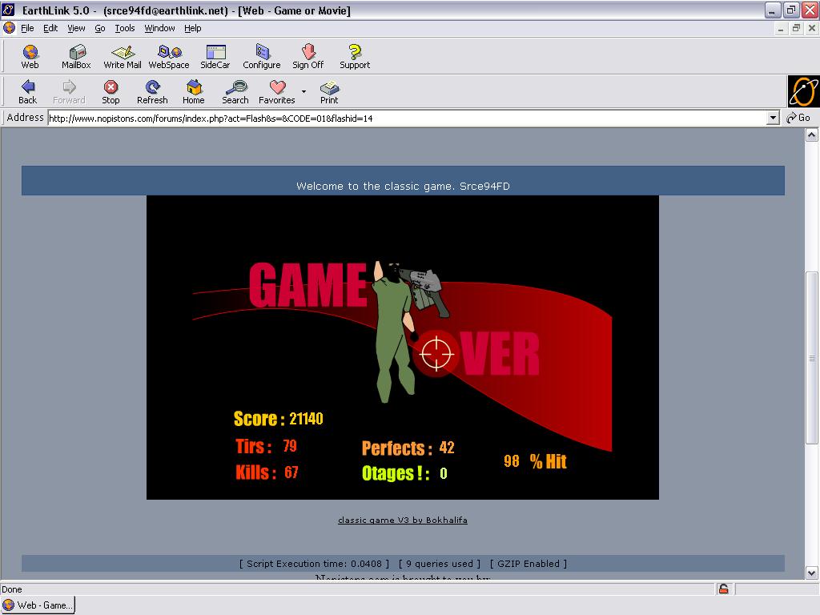Open the Window menu
Screen dimensions: 820x615
point(159,28)
